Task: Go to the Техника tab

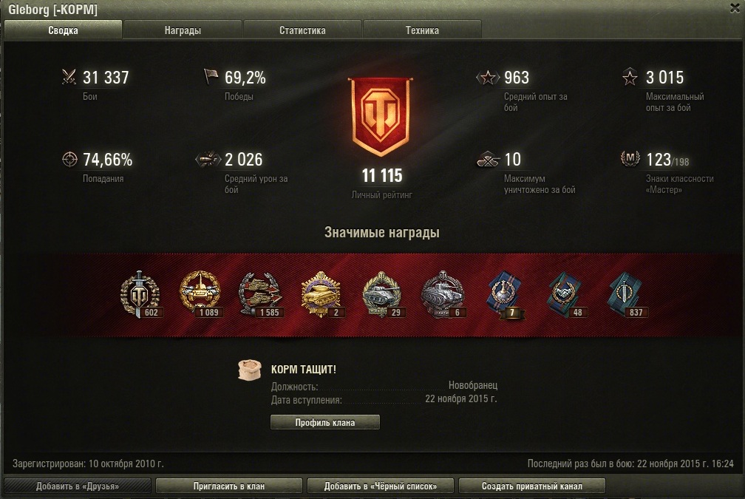Action: pyautogui.click(x=422, y=30)
